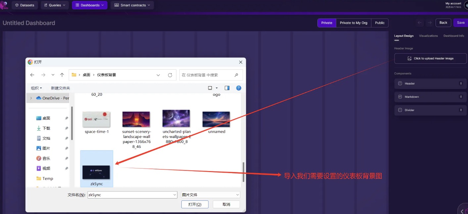468x214 pixels.
Task: Click the Markdown component icon
Action: [x=400, y=97]
